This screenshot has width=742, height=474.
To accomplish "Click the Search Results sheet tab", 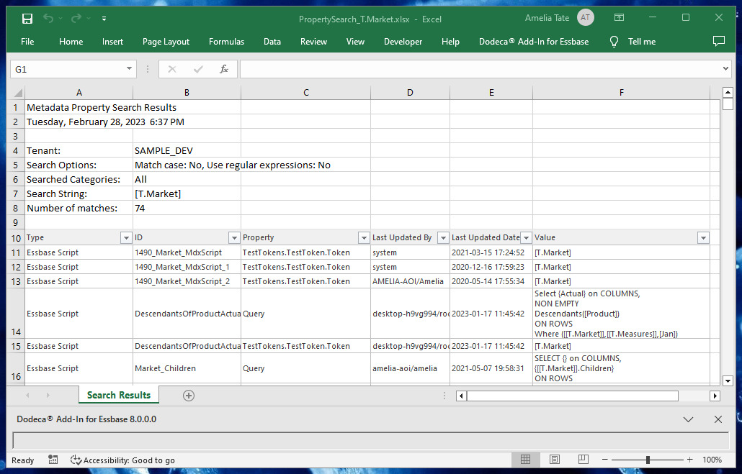I will tap(119, 395).
